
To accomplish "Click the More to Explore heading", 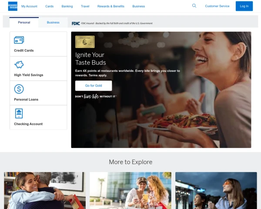I will [x=130, y=162].
